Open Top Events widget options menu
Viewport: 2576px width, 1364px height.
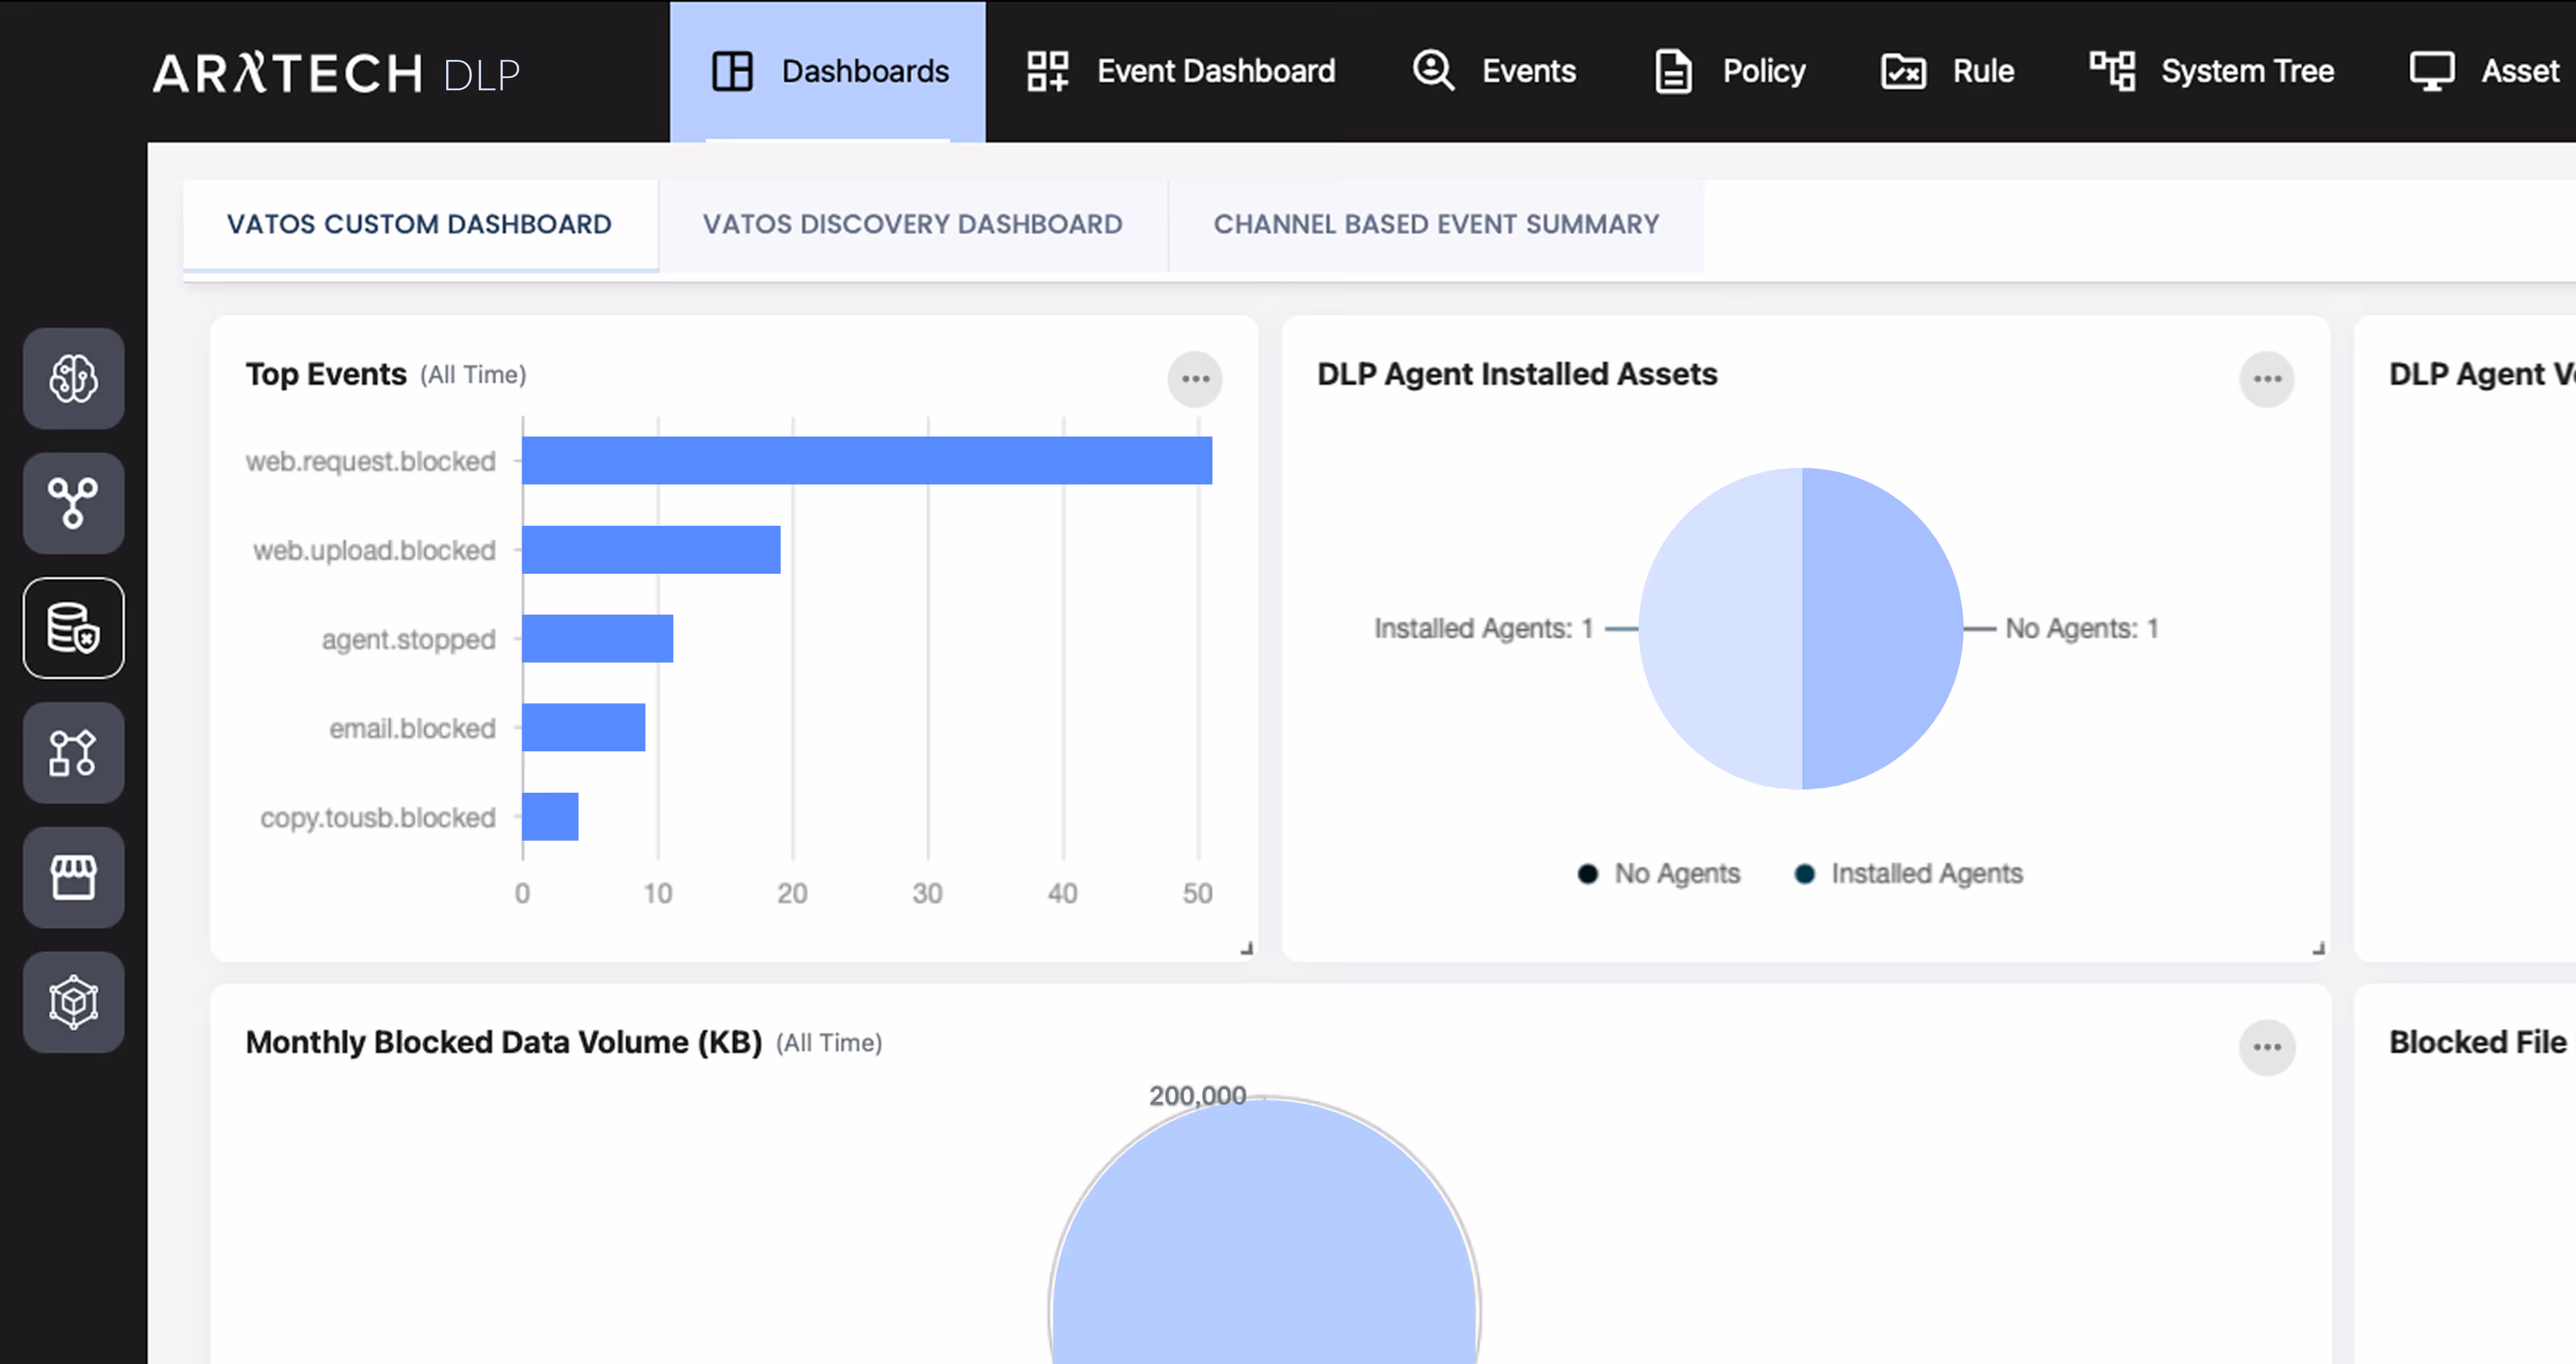point(1195,379)
